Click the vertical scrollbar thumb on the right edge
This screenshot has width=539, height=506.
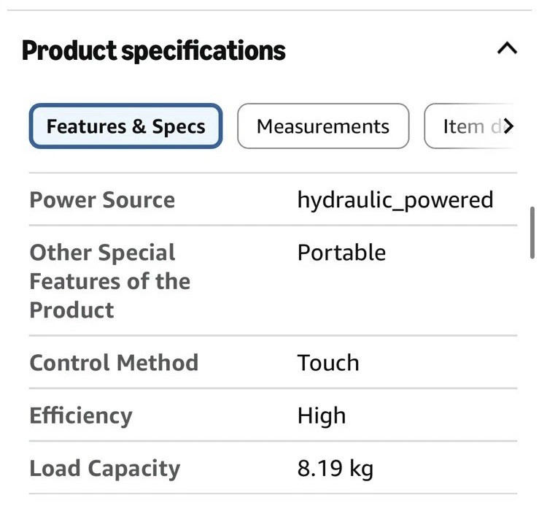(532, 232)
